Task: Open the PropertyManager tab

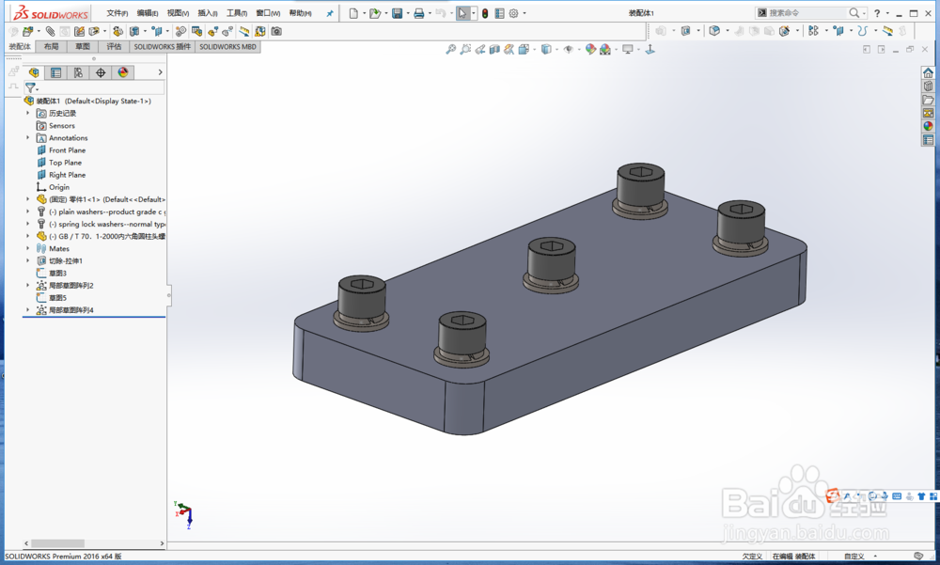Action: (55, 72)
